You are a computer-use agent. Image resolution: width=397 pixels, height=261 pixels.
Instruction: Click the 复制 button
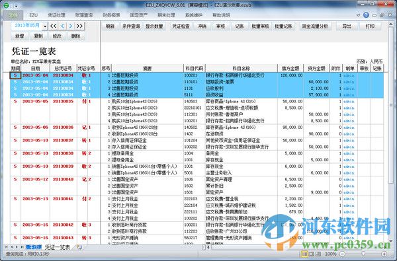(38, 36)
